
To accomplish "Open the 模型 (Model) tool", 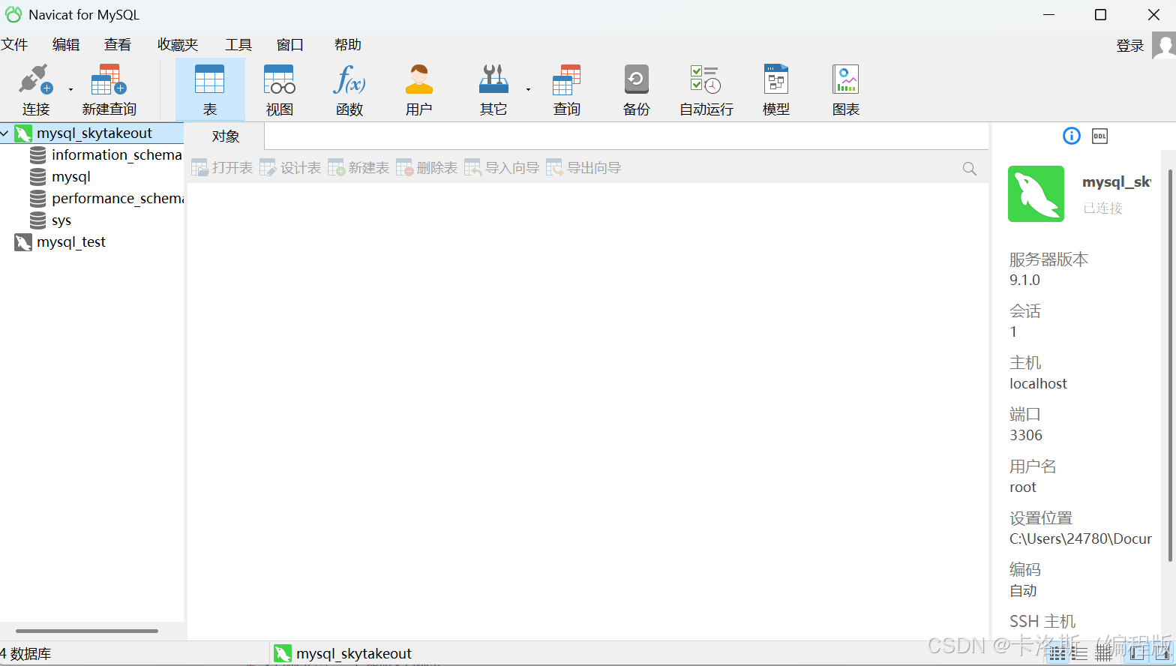I will pyautogui.click(x=776, y=90).
